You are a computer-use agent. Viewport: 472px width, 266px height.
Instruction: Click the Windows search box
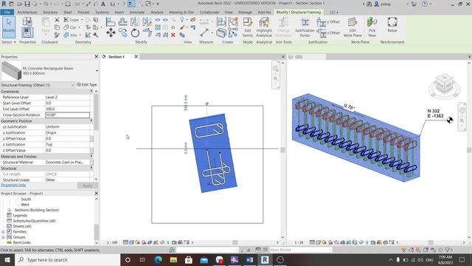[67, 259]
